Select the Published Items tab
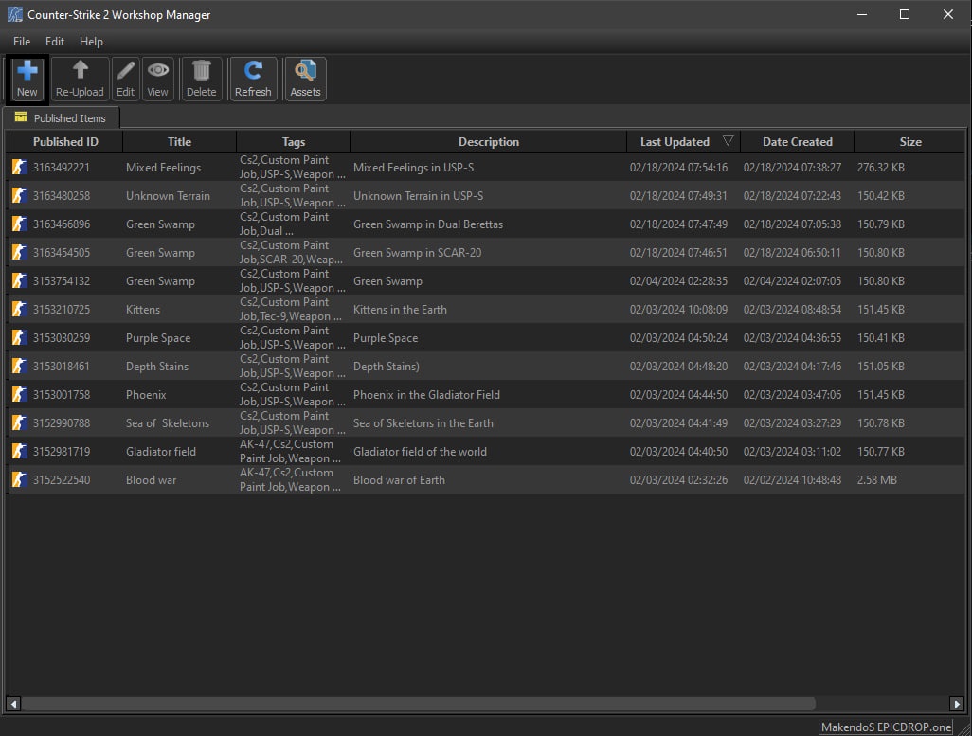Viewport: 972px width, 736px height. coord(61,117)
